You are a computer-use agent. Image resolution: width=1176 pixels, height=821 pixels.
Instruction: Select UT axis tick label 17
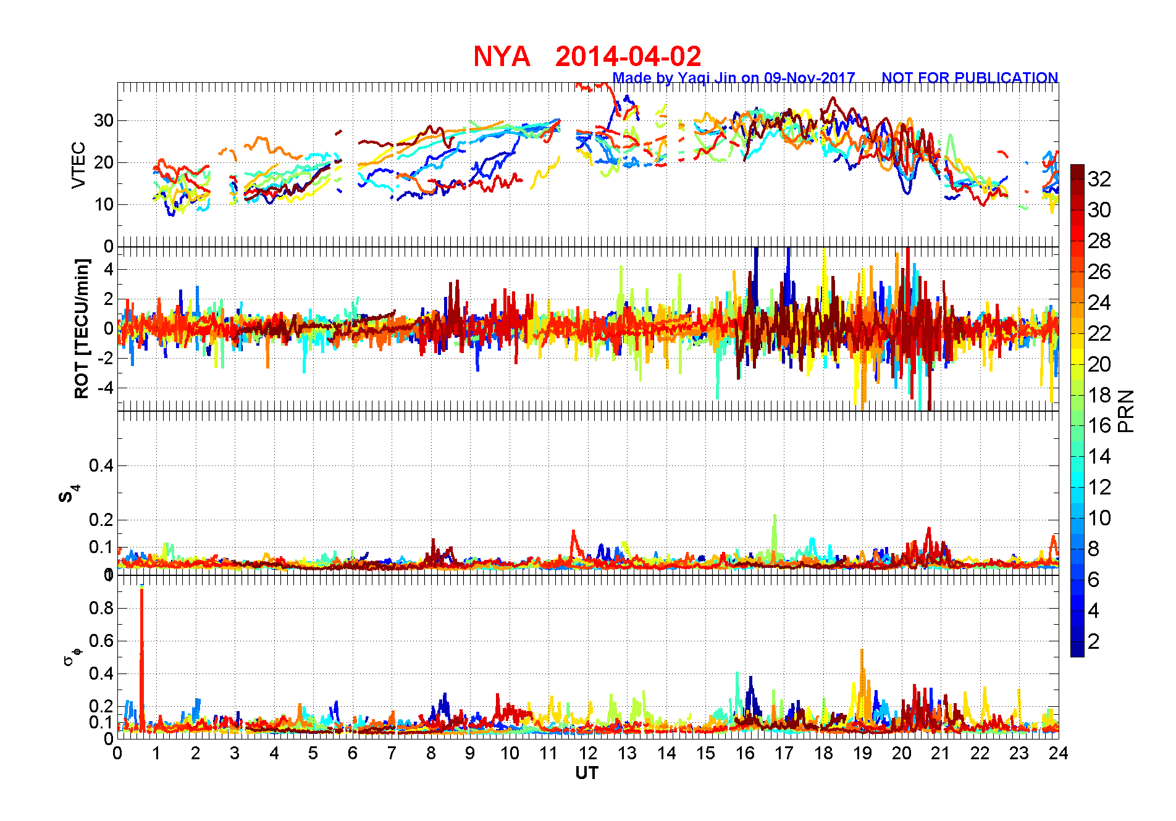784,753
